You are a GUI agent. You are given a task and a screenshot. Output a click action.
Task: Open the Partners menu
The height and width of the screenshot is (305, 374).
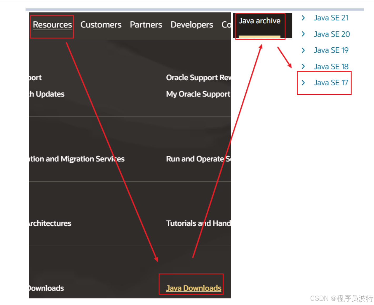click(146, 25)
